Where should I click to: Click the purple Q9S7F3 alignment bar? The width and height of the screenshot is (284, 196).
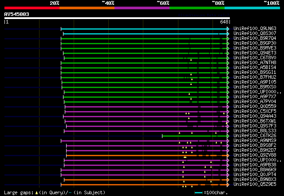(x=147, y=126)
